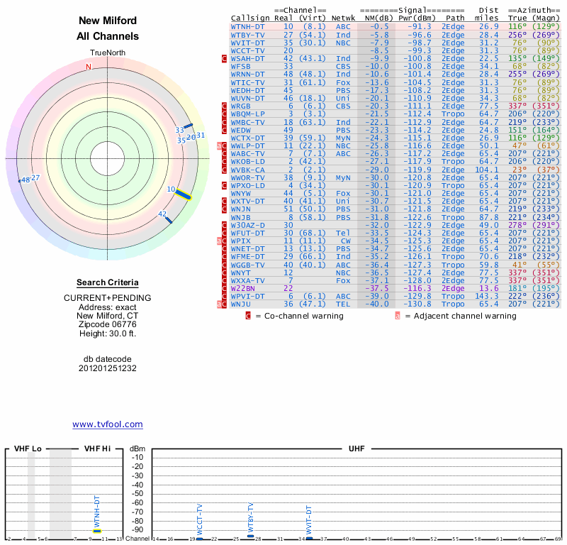
Task: Click the WTNH-DT callsign in the table
Action: pos(247,27)
